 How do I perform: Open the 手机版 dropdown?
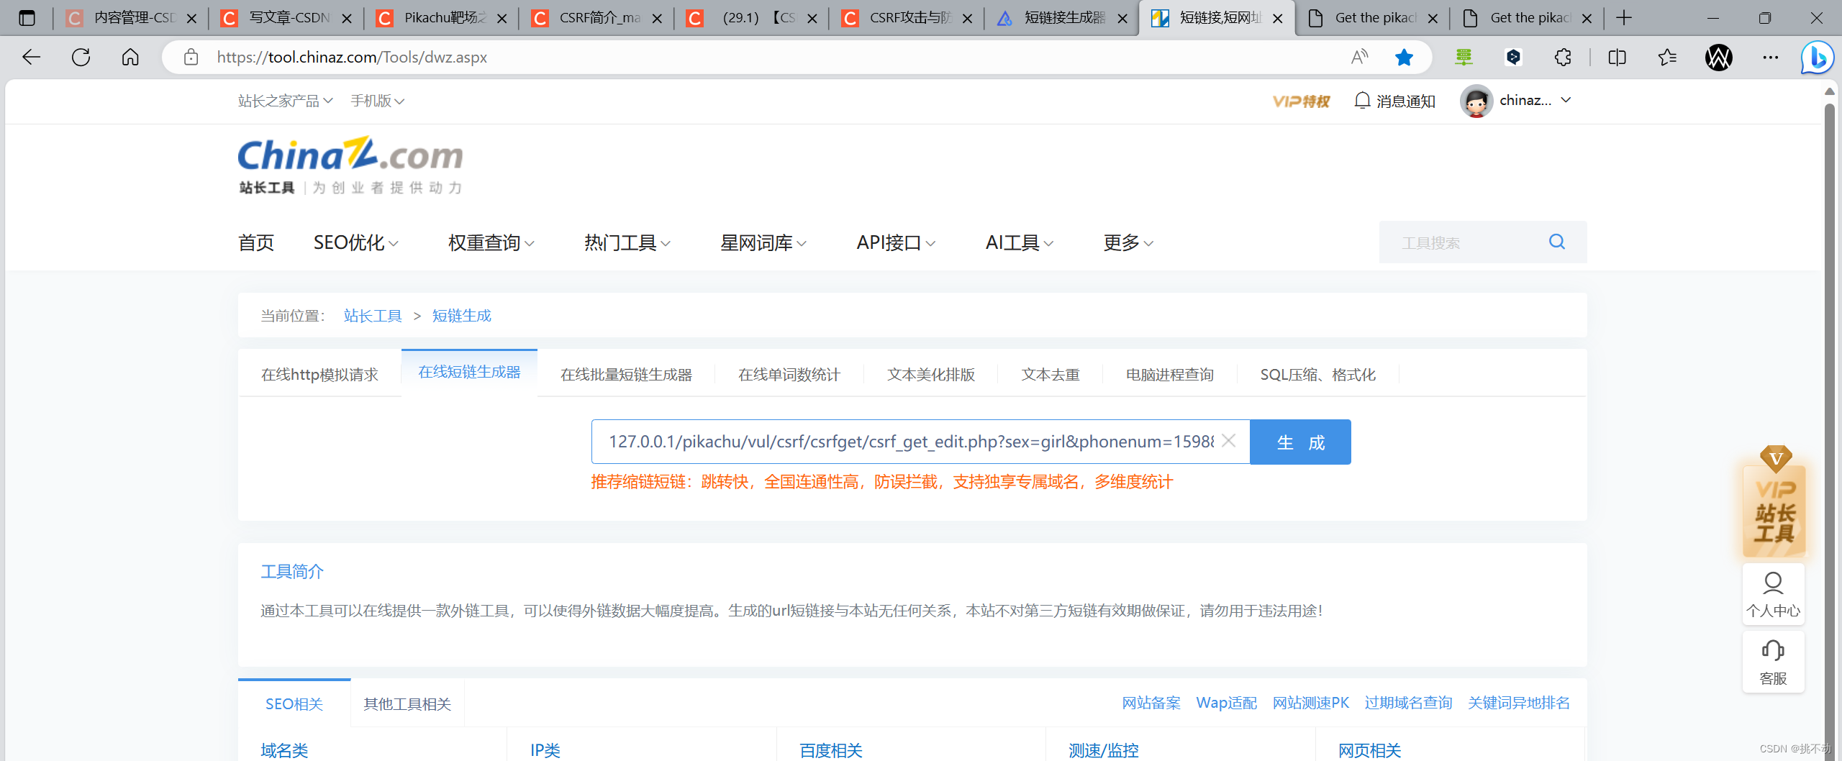pyautogui.click(x=376, y=101)
